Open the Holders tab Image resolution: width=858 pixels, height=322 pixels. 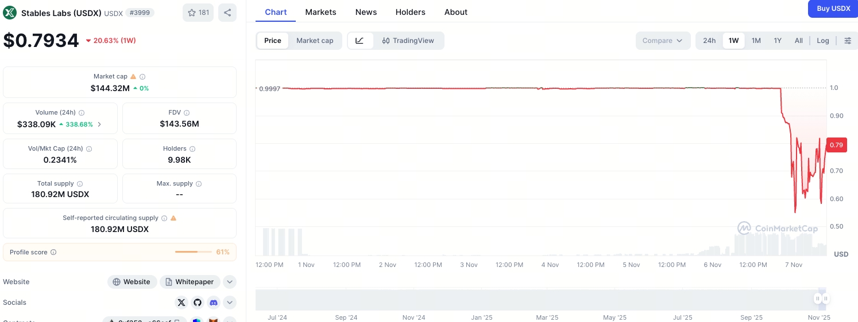(x=411, y=12)
